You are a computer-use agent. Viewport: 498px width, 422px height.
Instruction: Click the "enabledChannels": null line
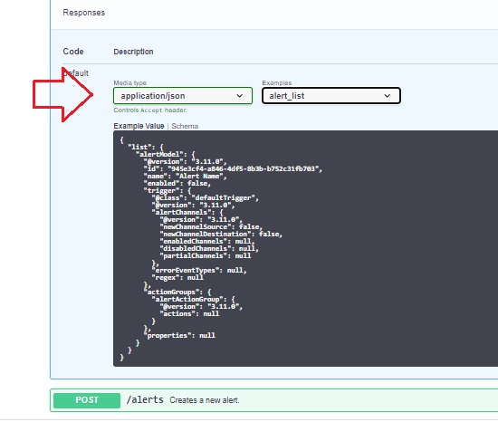(x=207, y=241)
